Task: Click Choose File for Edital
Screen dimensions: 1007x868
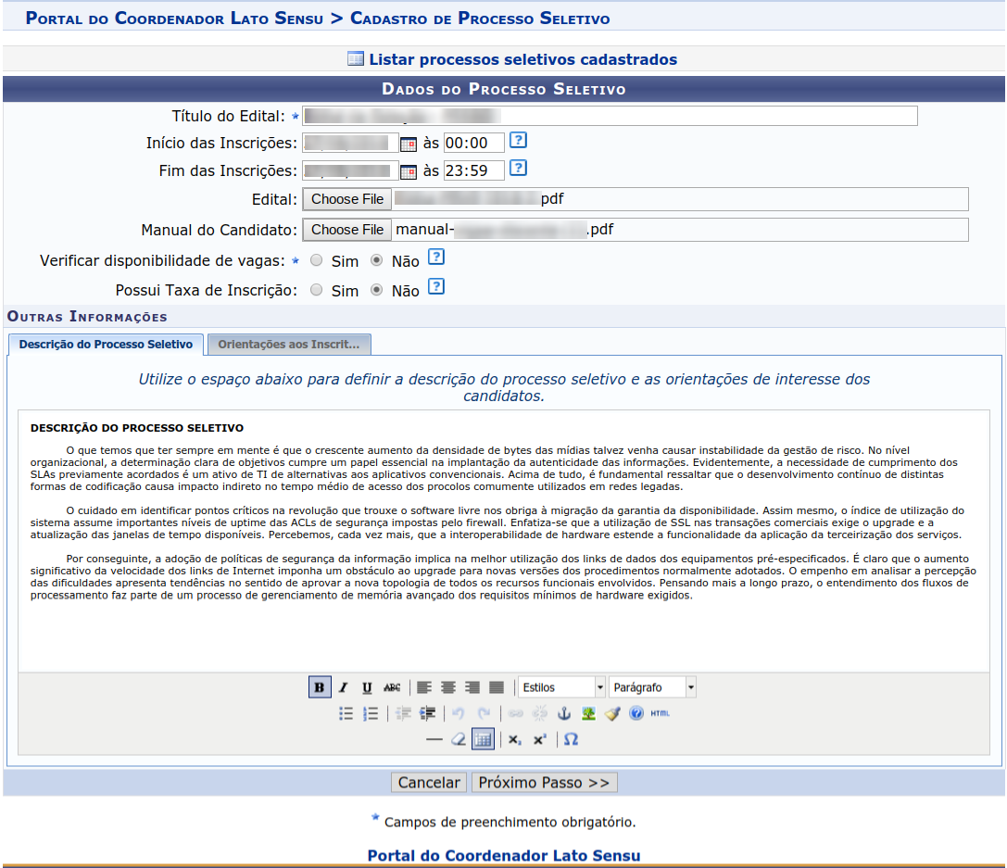Action: pyautogui.click(x=347, y=199)
